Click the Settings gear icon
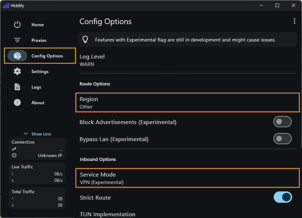The height and width of the screenshot is (218, 302). (17, 72)
